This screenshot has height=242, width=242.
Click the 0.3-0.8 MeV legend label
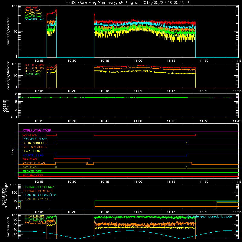[34, 68]
